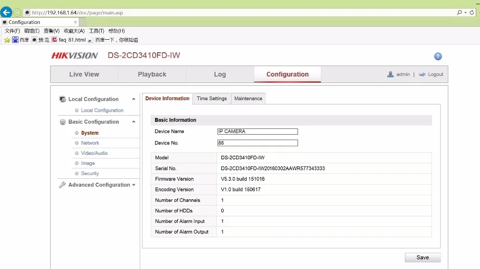Select Network in the sidebar
The height and width of the screenshot is (269, 480).
(90, 143)
